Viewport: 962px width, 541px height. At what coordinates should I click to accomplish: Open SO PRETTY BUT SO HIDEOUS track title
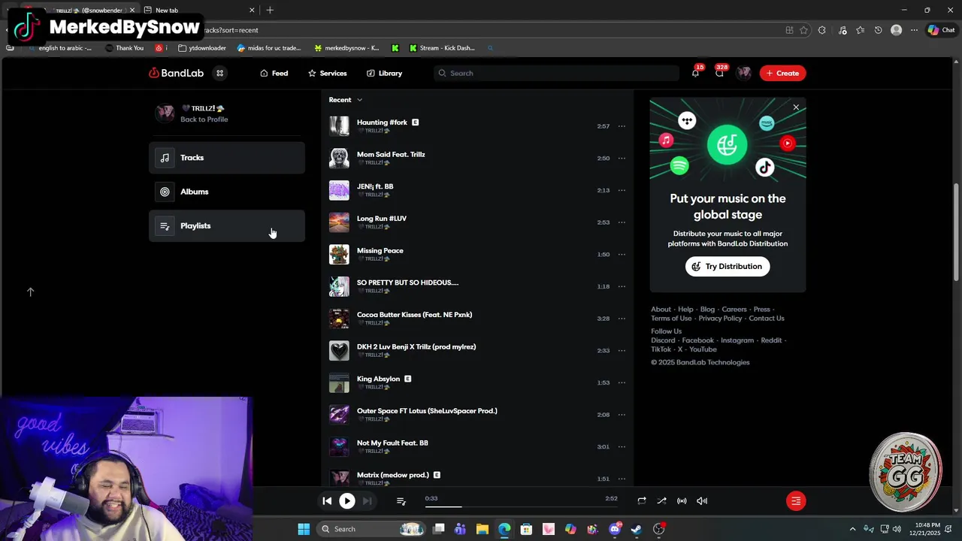[407, 283]
